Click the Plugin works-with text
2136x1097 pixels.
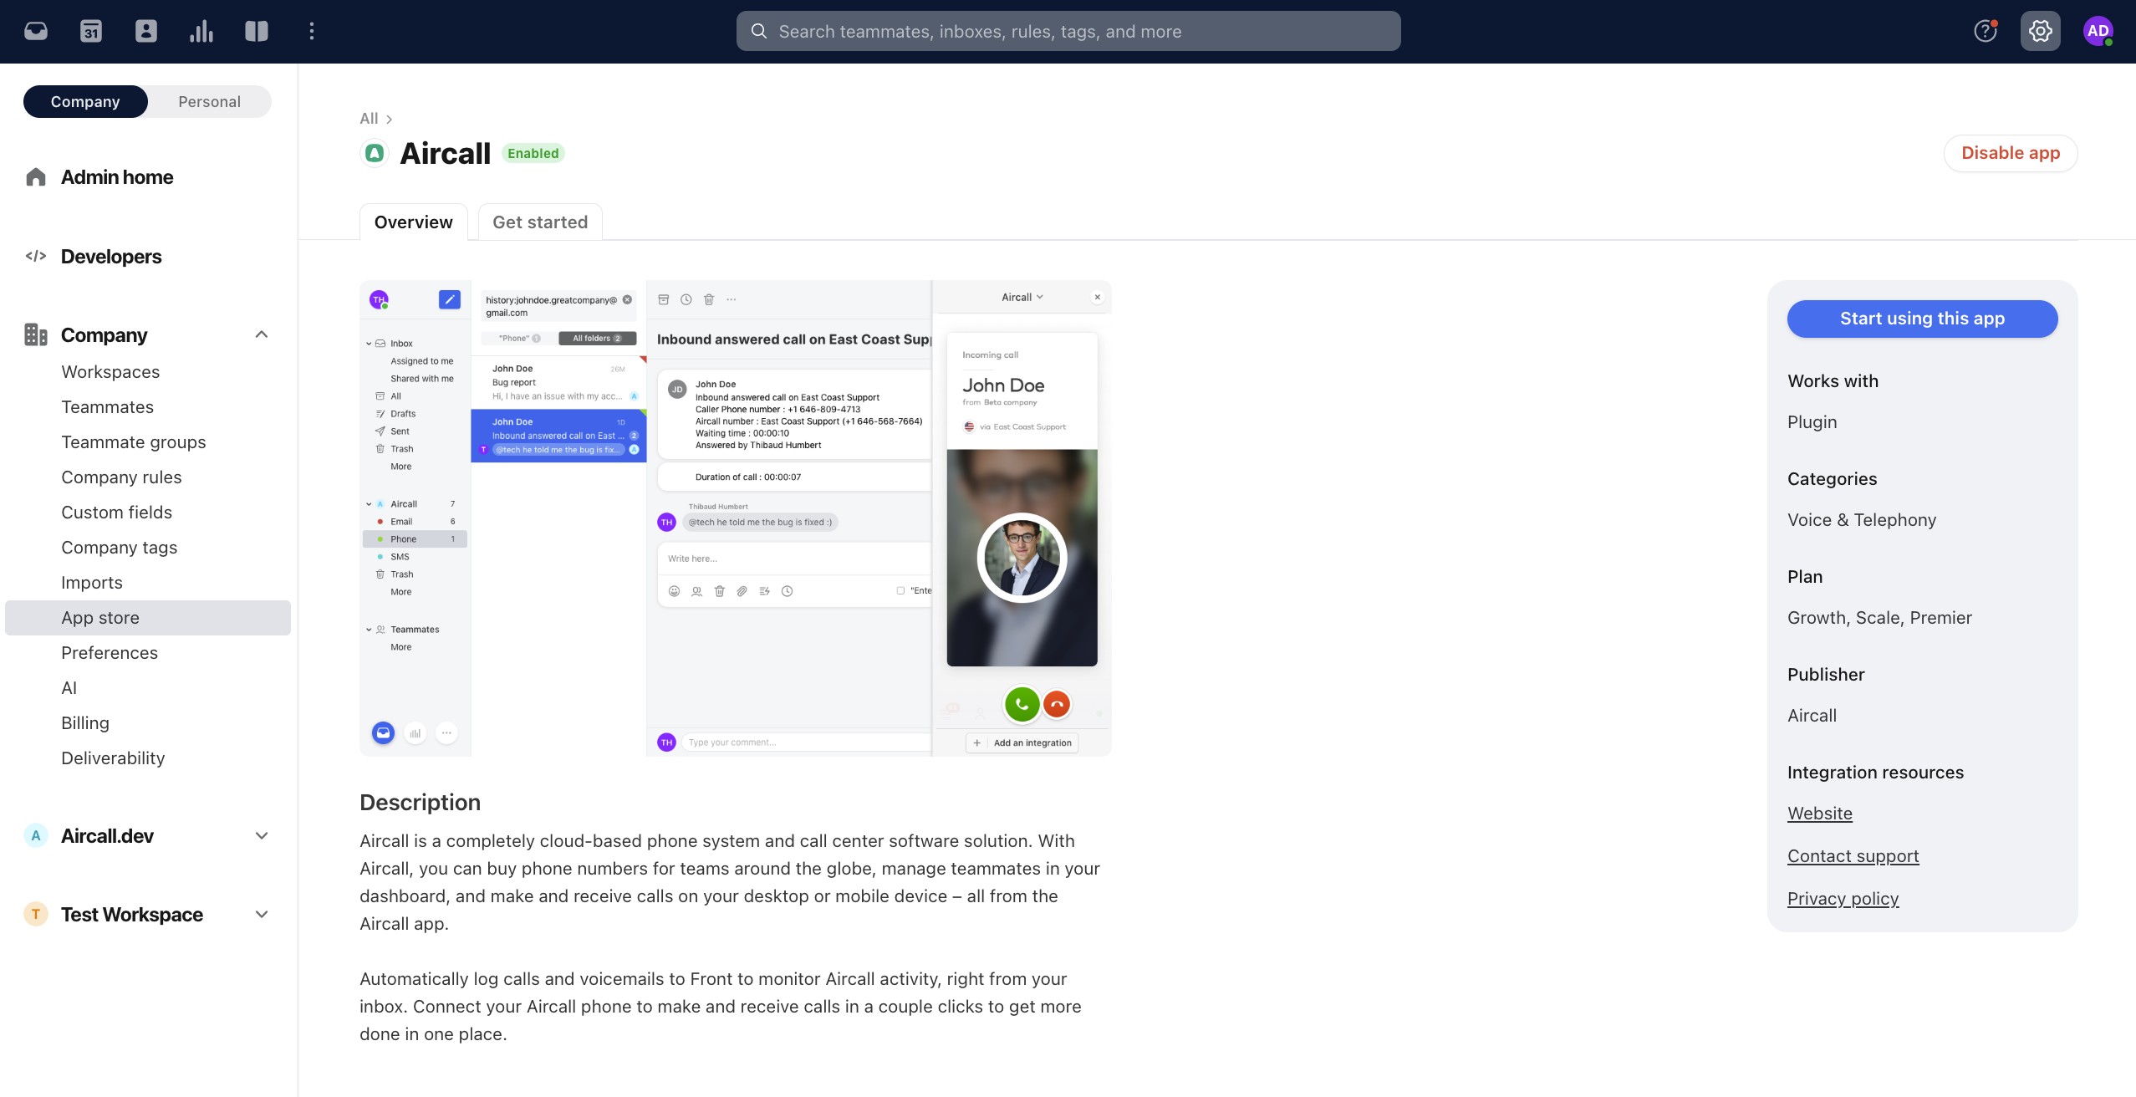click(x=1812, y=422)
